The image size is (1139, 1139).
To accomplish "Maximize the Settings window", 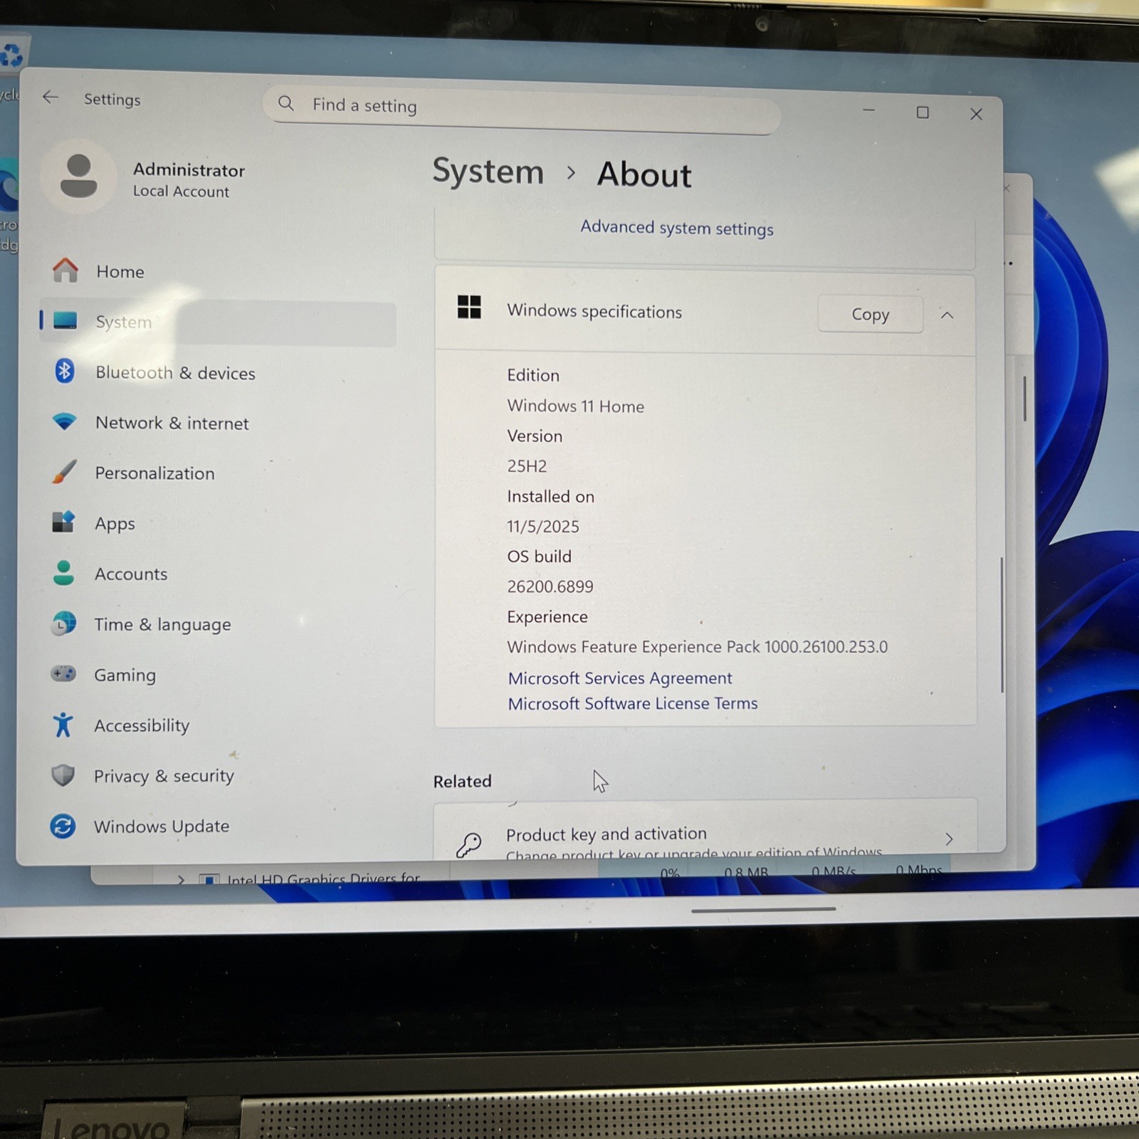I will pos(923,112).
